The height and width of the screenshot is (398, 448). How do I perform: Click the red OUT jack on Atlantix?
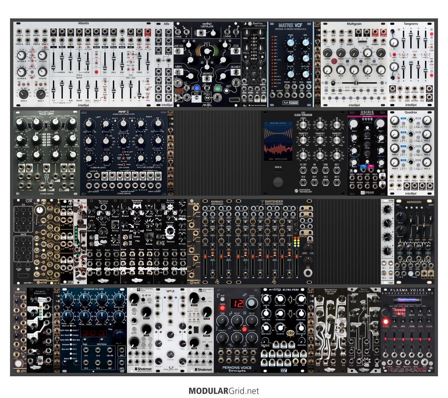(148, 31)
